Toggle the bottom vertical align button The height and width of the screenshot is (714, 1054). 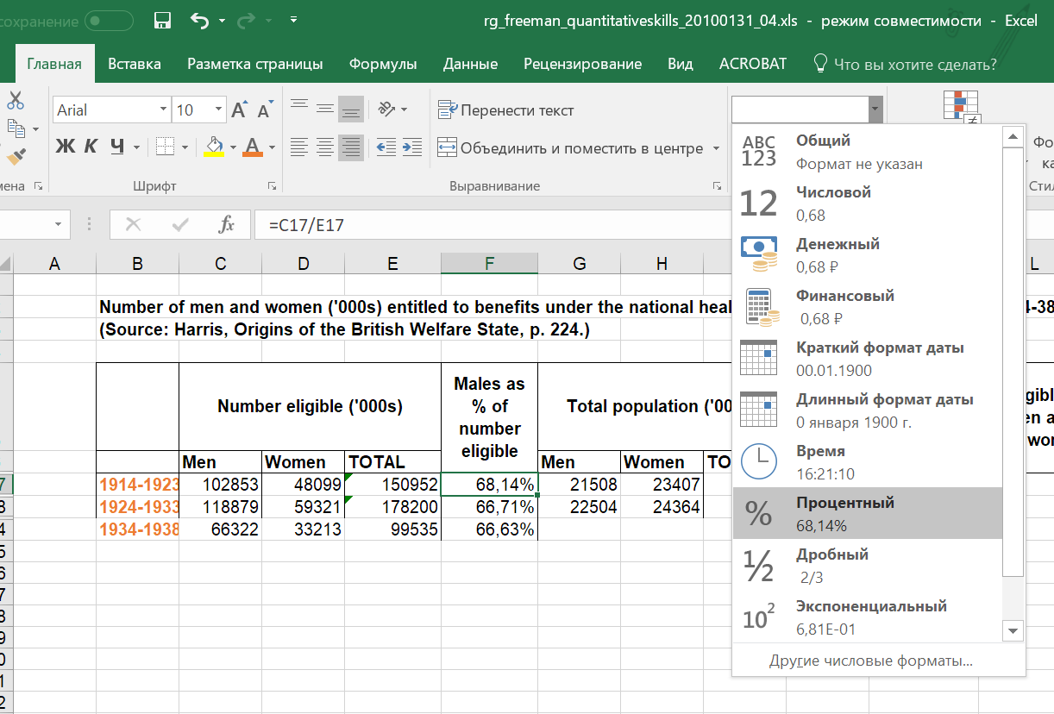pos(350,110)
